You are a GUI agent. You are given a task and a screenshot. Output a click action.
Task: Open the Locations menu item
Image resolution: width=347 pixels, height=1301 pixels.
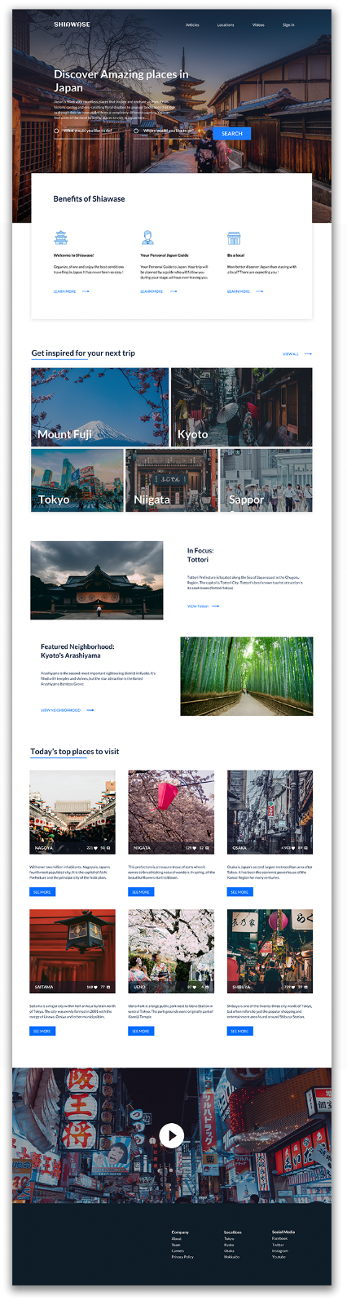coord(226,25)
